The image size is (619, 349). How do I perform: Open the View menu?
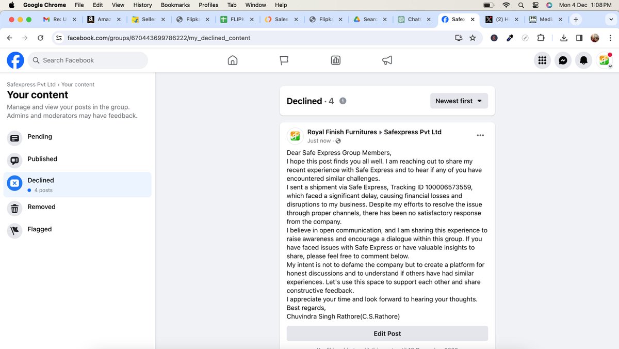[x=118, y=5]
